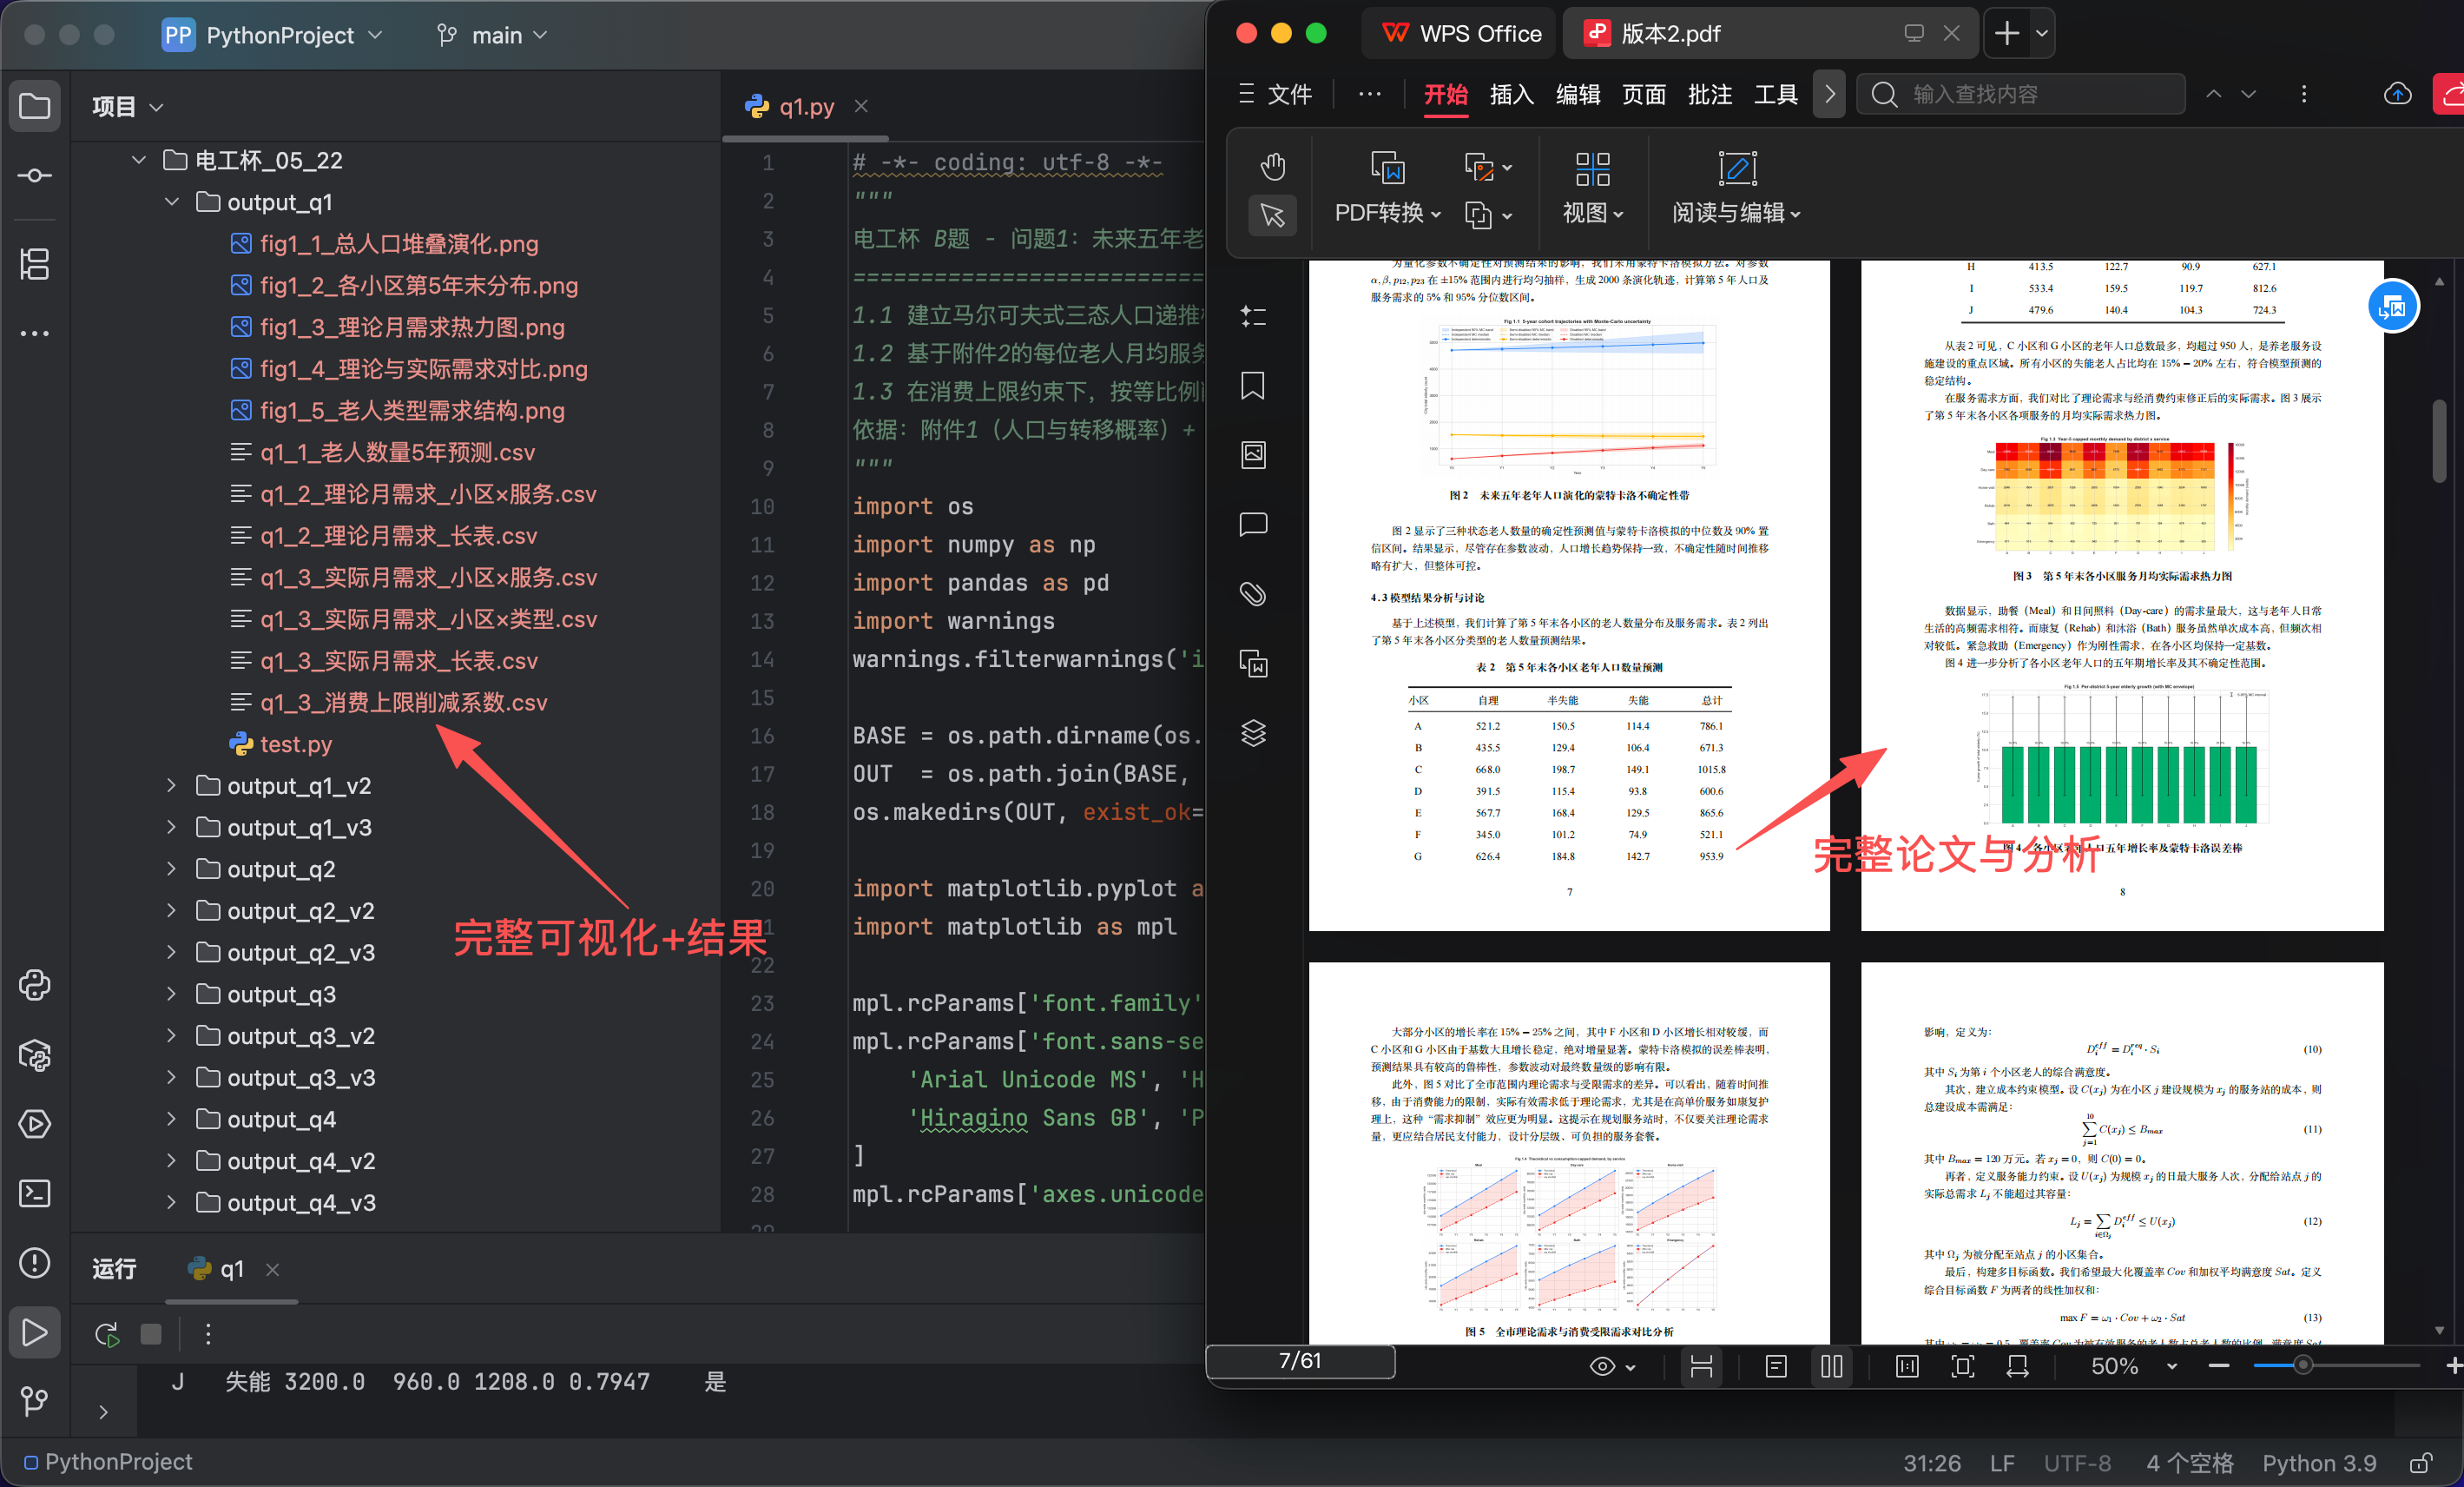This screenshot has width=2464, height=1487.
Task: Select the hand pan tool
Action: [1272, 166]
